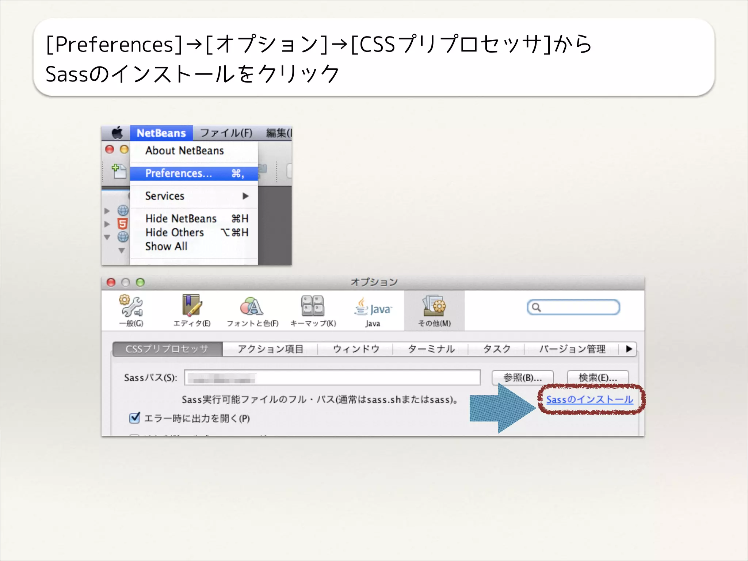Open エディタ(E) editor options category

pos(192,311)
